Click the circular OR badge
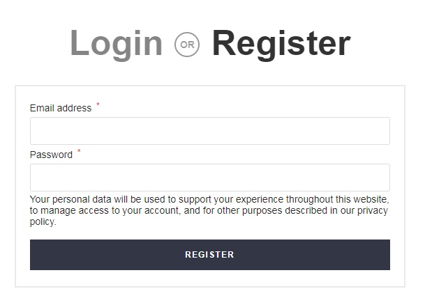Viewport: 432px width, 298px height. pos(187,45)
